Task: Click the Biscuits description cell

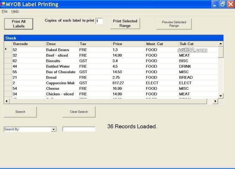Action: coord(62,61)
